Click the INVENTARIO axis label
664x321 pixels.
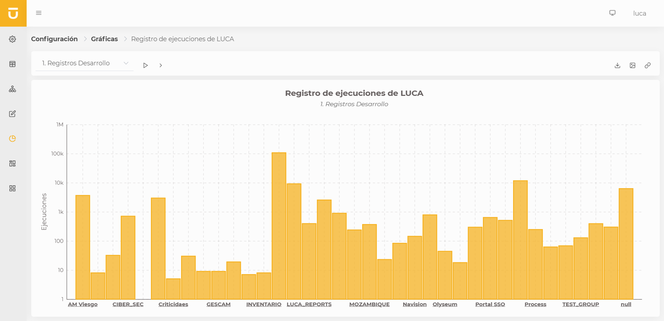pos(263,304)
